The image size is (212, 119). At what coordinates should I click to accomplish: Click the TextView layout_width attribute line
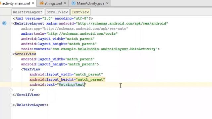click(66, 74)
